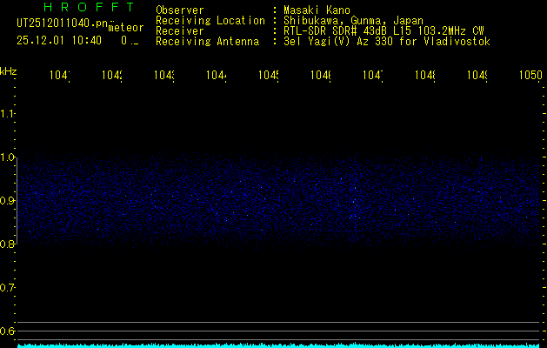Click the 1050 time marker
This screenshot has width=547, height=348.
[x=530, y=76]
